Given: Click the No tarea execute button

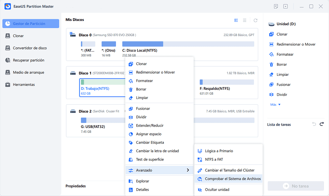Looking at the screenshot, I should [296, 186].
